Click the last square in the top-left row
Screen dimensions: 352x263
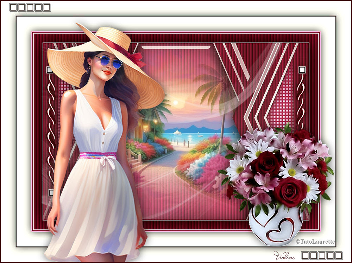pos(46,7)
